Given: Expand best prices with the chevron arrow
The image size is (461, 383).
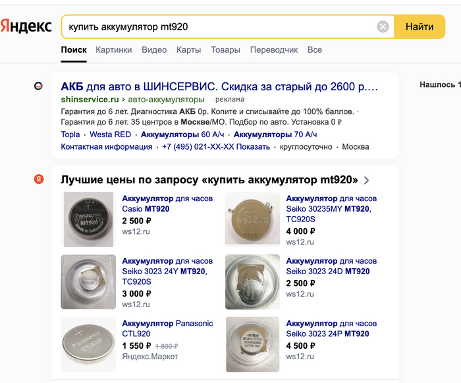Looking at the screenshot, I should 367,180.
